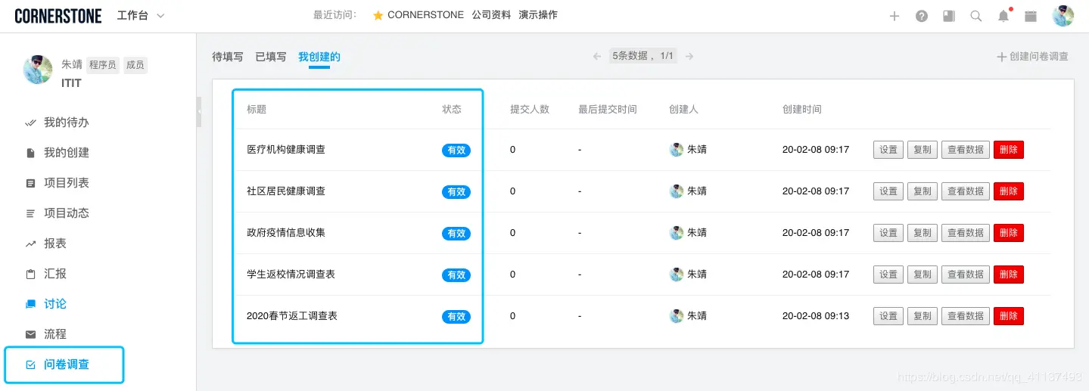Click the search magnifier icon

(x=976, y=16)
